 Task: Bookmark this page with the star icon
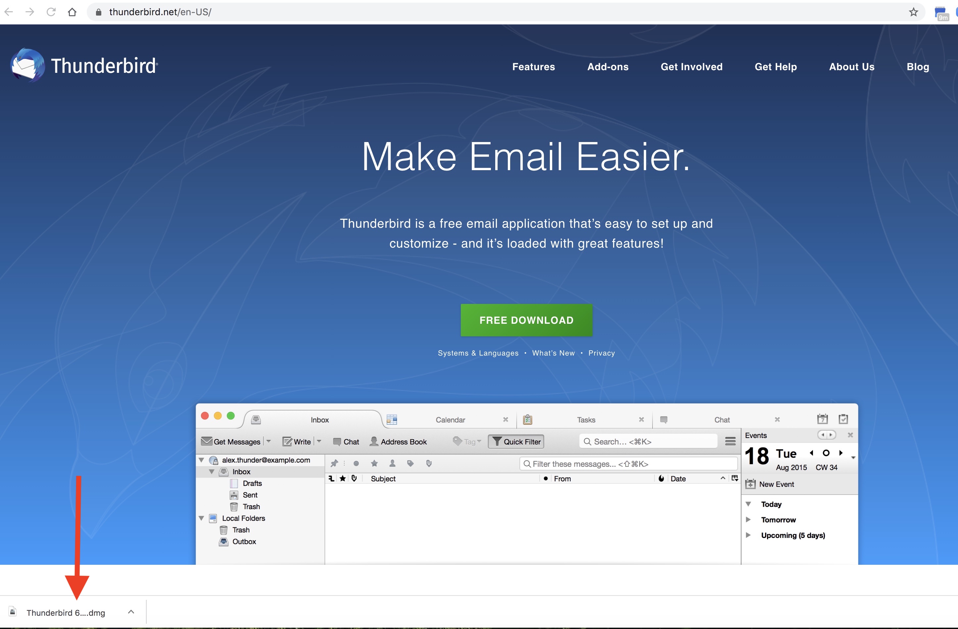pos(913,12)
